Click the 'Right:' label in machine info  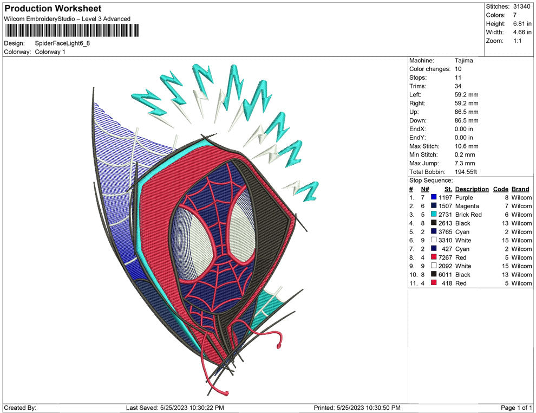(417, 103)
